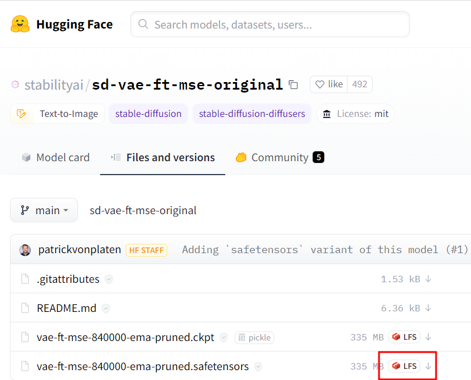Click README.md security shield icon
This screenshot has height=380, width=471.
[106, 308]
